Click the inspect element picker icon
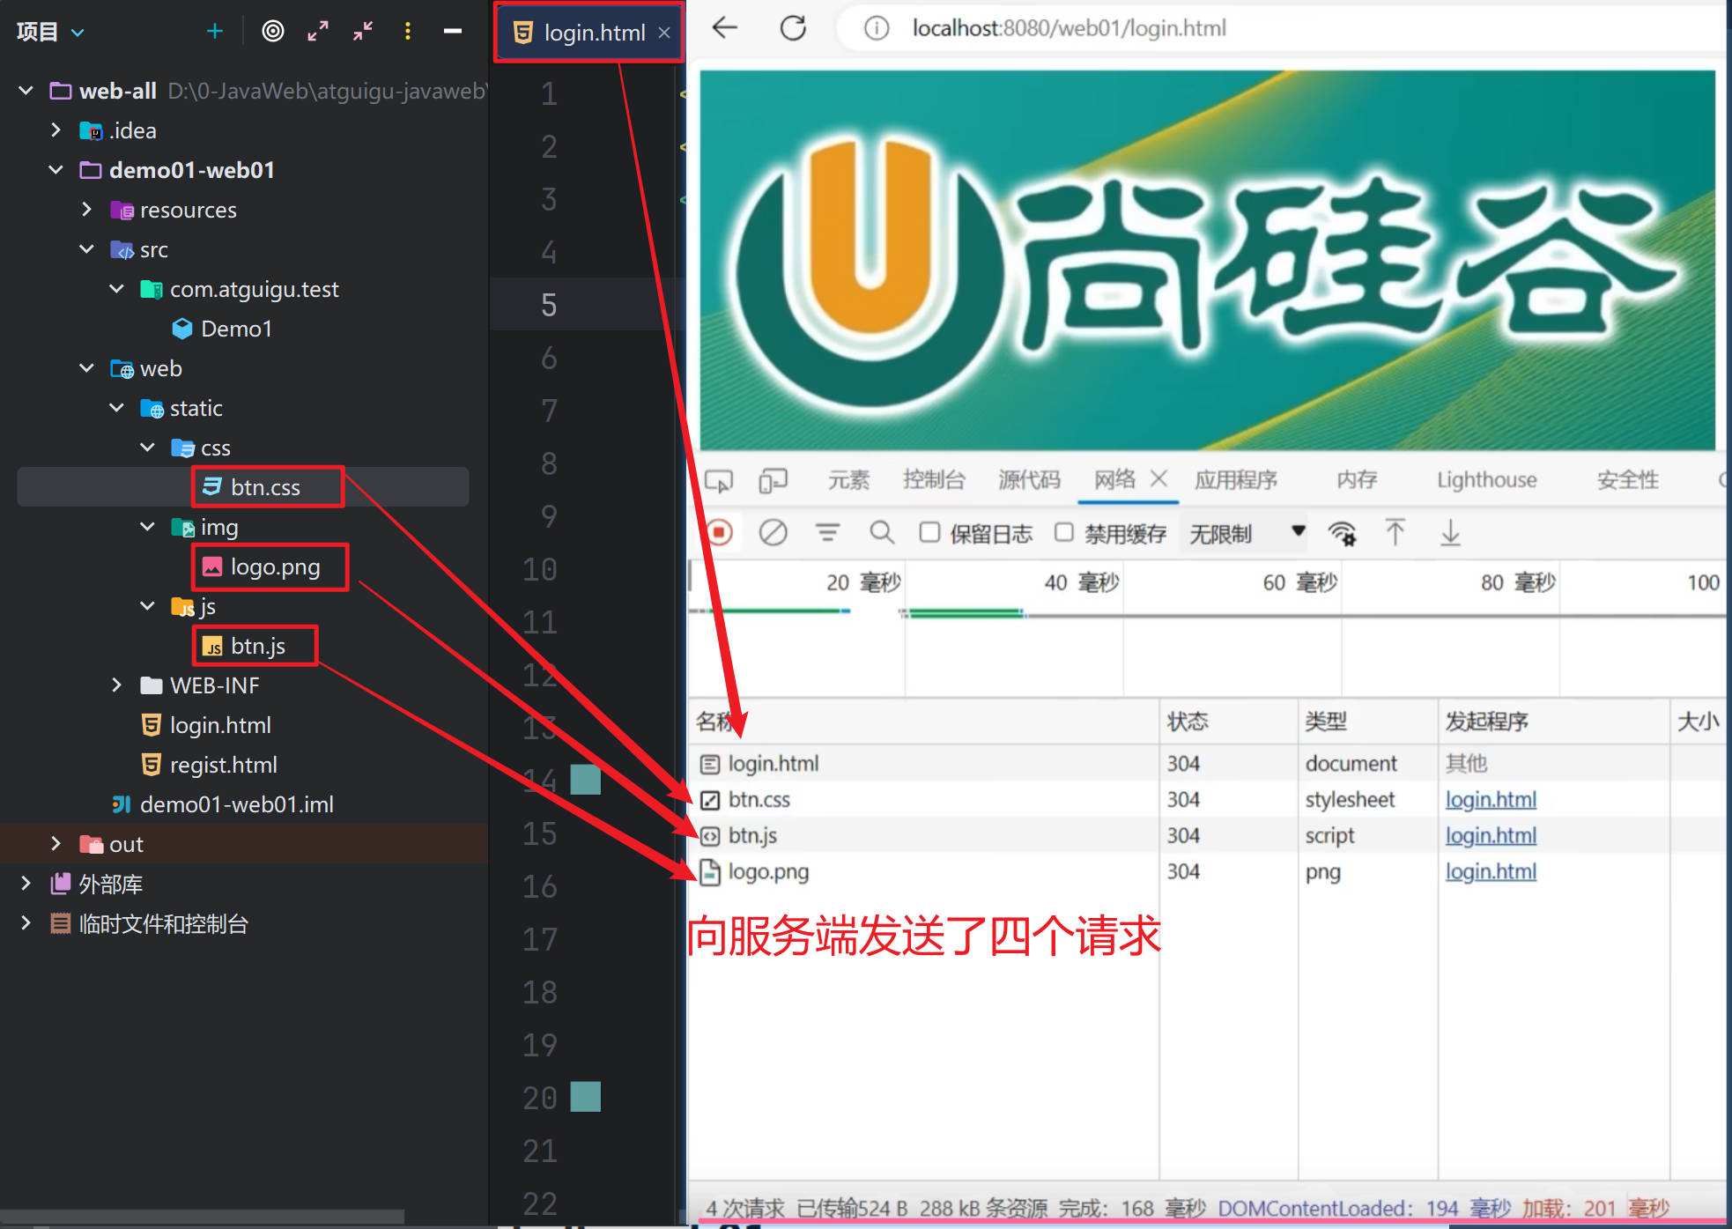Viewport: 1732px width, 1229px height. (718, 480)
